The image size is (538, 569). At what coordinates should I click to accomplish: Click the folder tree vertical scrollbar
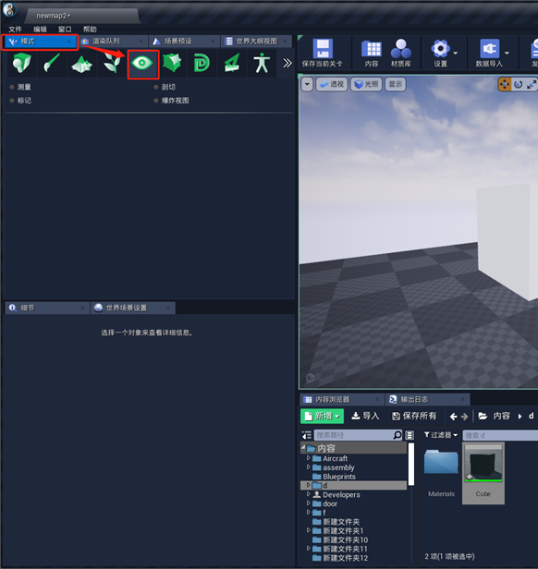pyautogui.click(x=410, y=464)
